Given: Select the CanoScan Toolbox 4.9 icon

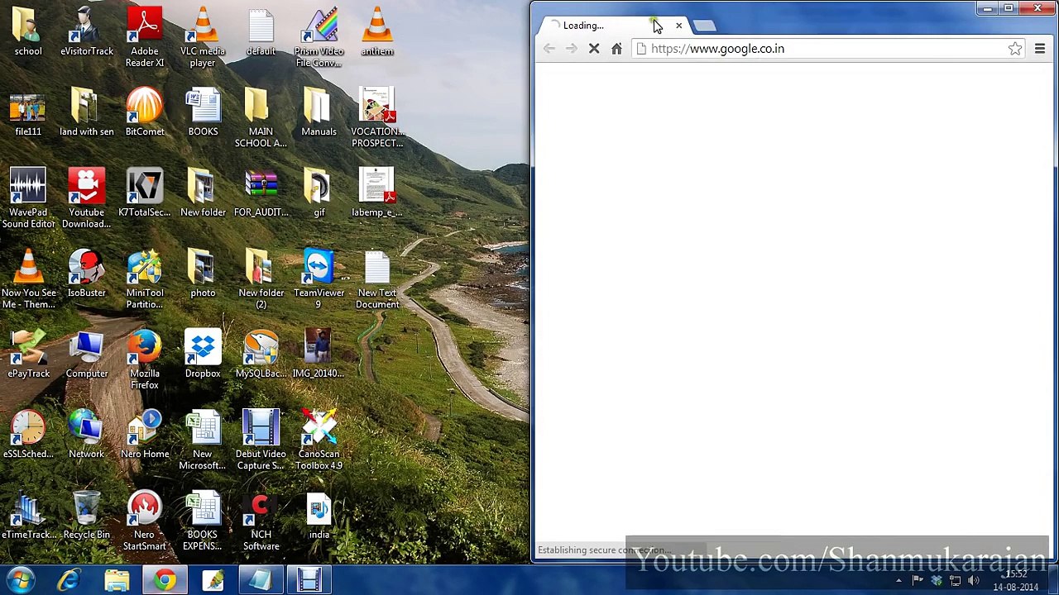Looking at the screenshot, I should tap(319, 440).
